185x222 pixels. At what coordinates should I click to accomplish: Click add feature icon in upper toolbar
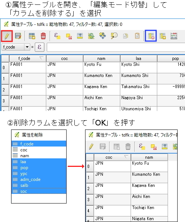tap(32, 36)
